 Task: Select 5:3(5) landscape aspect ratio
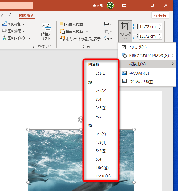click(x=101, y=151)
